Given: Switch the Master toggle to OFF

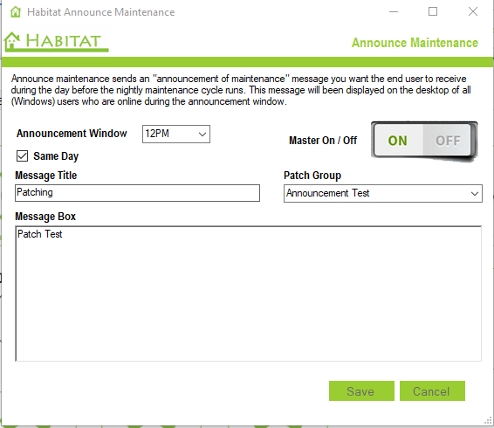Looking at the screenshot, I should 448,141.
